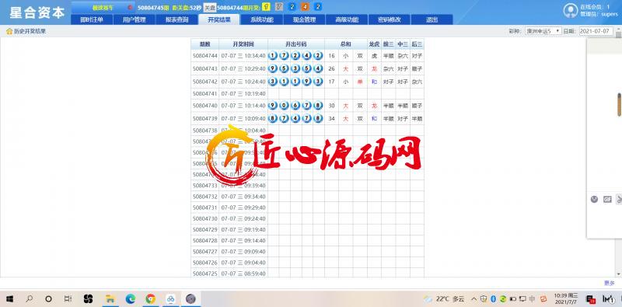Open Google Chrome from the taskbar

[x=150, y=298]
